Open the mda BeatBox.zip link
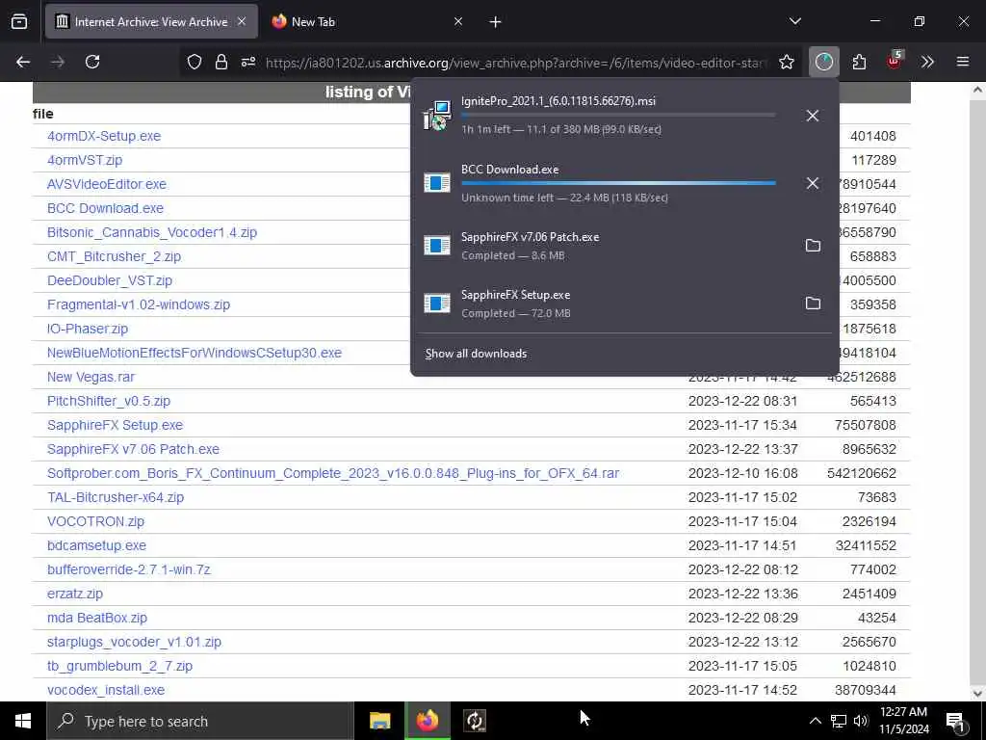986x740 pixels. pyautogui.click(x=97, y=618)
